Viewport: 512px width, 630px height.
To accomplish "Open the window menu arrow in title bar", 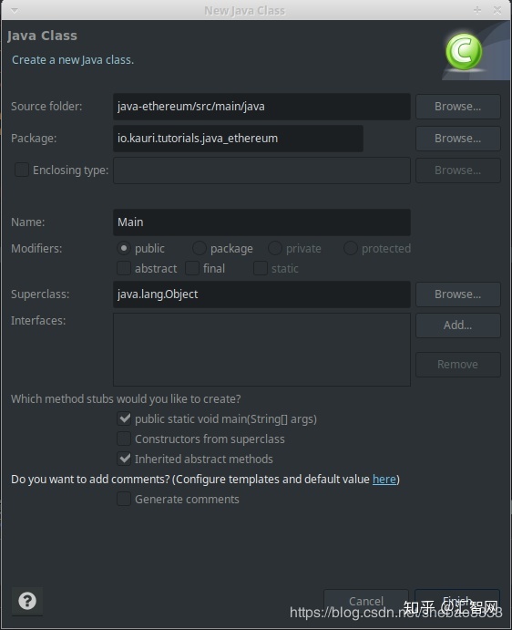I will 15,10.
